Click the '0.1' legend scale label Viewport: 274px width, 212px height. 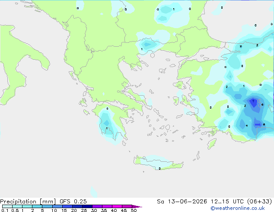(x=5, y=210)
